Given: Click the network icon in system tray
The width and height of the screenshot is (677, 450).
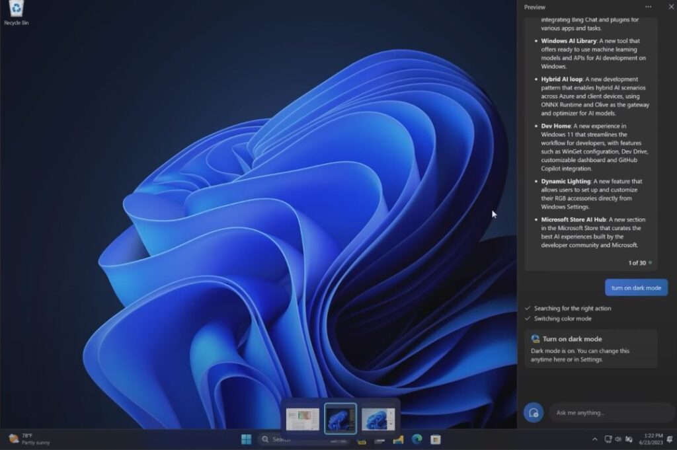Looking at the screenshot, I should 608,439.
